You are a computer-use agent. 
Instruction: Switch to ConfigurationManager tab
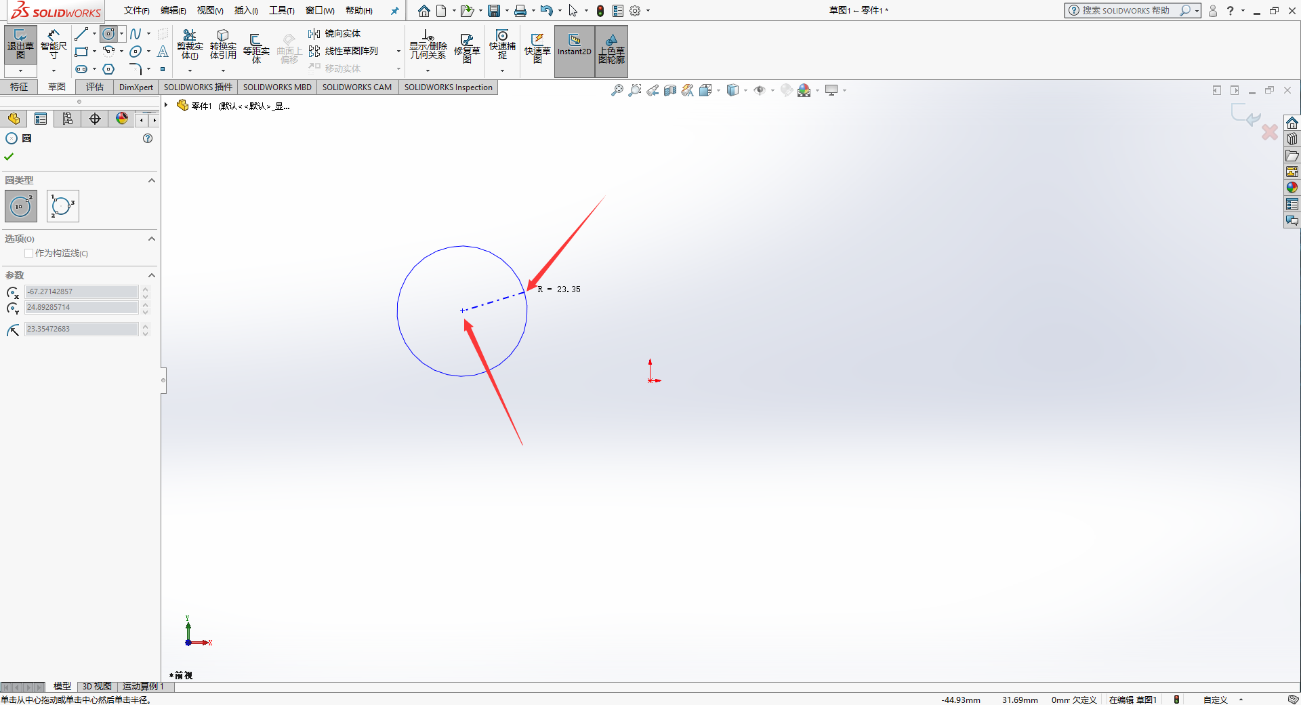(x=68, y=119)
